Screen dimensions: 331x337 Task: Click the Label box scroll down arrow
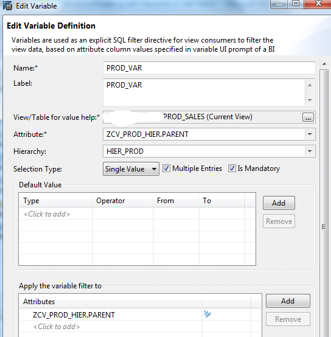[x=310, y=100]
